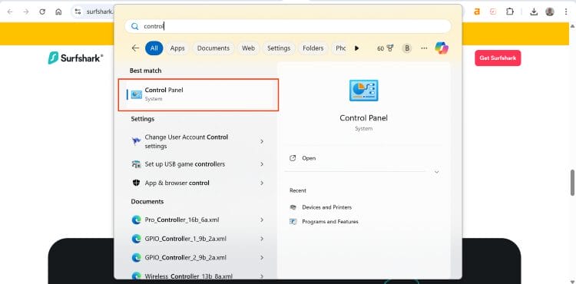This screenshot has height=284, width=576.
Task: Click the Surfshark logo
Action: [76, 58]
